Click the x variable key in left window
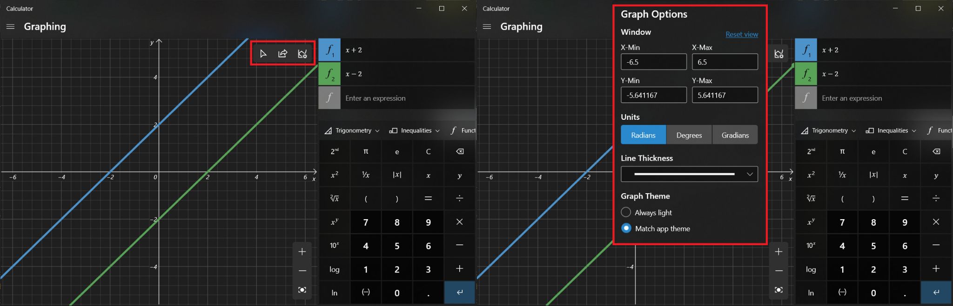The width and height of the screenshot is (953, 306). tap(428, 175)
